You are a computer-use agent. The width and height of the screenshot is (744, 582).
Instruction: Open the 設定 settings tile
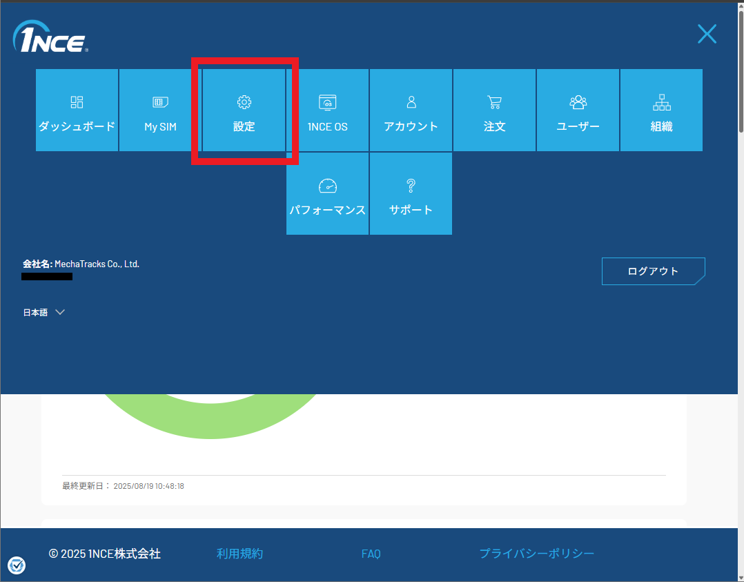pos(244,110)
